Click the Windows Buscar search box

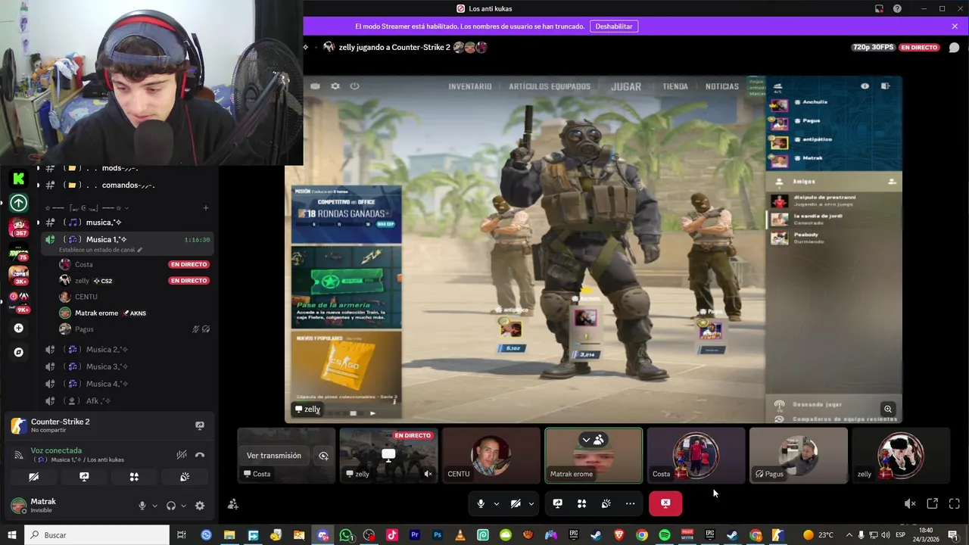click(x=98, y=535)
